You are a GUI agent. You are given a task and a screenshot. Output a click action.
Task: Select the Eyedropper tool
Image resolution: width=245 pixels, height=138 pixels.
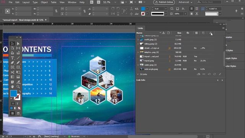pos(18,82)
